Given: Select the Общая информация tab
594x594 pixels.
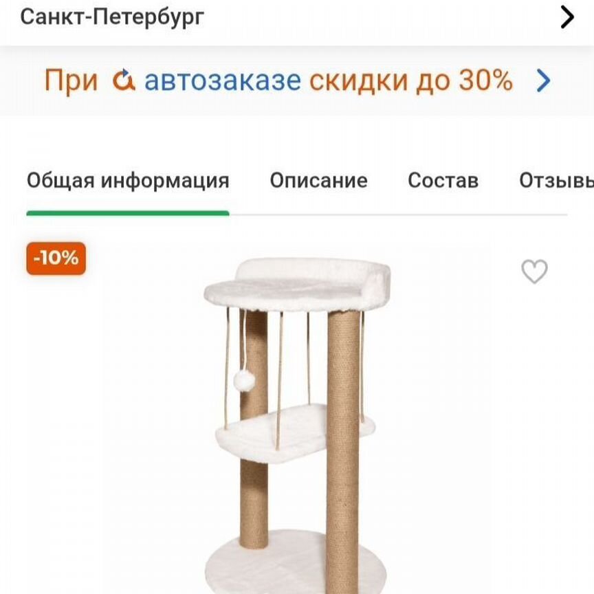Looking at the screenshot, I should [x=128, y=180].
